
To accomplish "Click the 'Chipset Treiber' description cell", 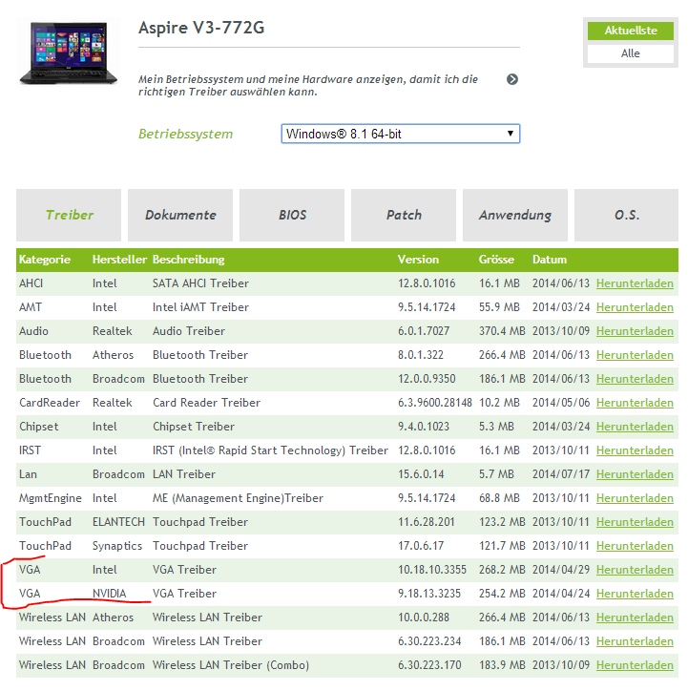I will tap(194, 427).
